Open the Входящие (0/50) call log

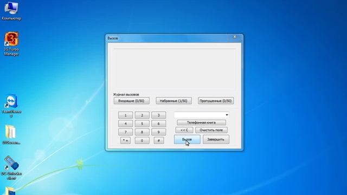pos(131,101)
